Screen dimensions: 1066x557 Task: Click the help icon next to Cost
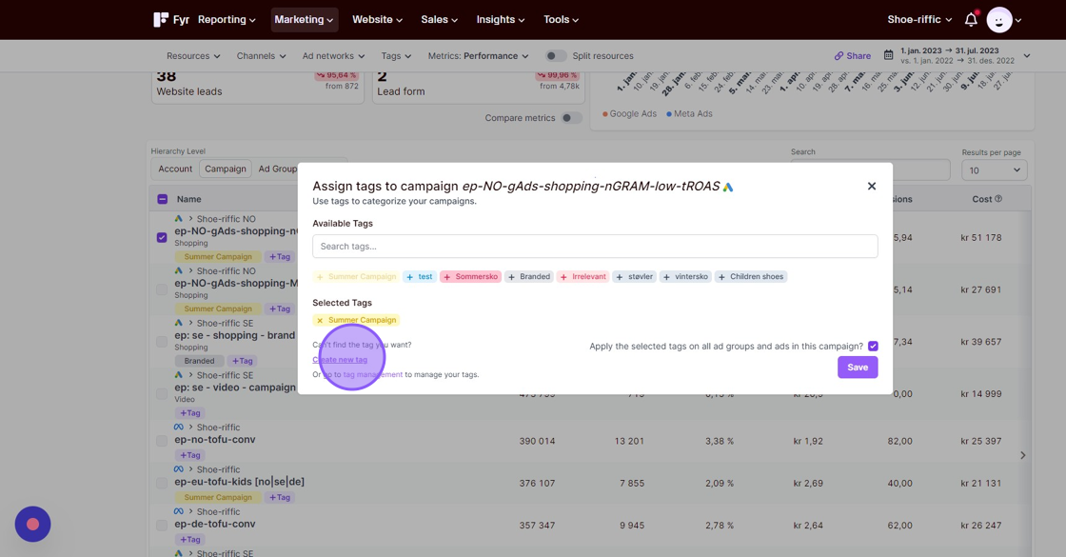point(998,199)
